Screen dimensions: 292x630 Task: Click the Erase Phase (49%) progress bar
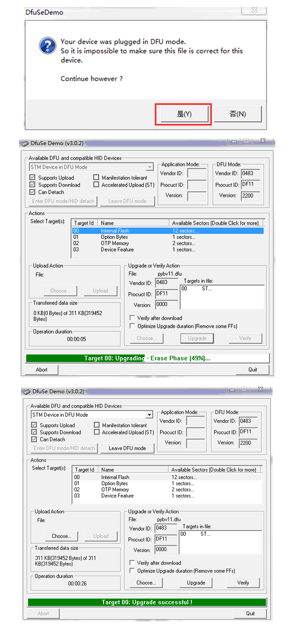(x=147, y=358)
